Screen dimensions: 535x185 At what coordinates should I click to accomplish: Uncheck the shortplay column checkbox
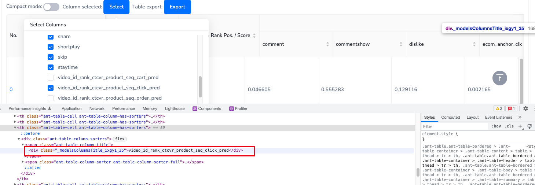pyautogui.click(x=51, y=47)
